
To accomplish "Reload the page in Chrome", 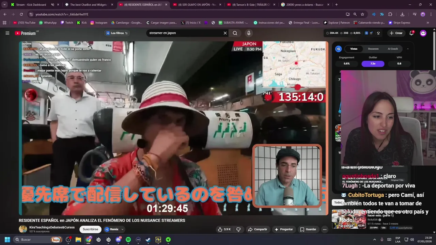I will coord(21,14).
